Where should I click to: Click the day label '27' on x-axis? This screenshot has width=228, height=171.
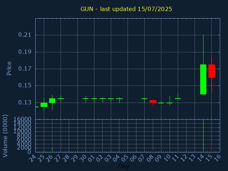[x=58, y=158]
